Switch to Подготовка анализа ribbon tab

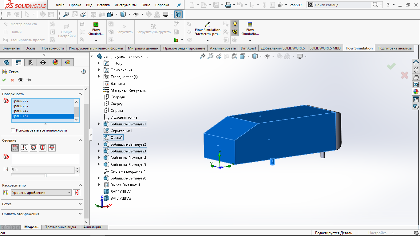394,48
